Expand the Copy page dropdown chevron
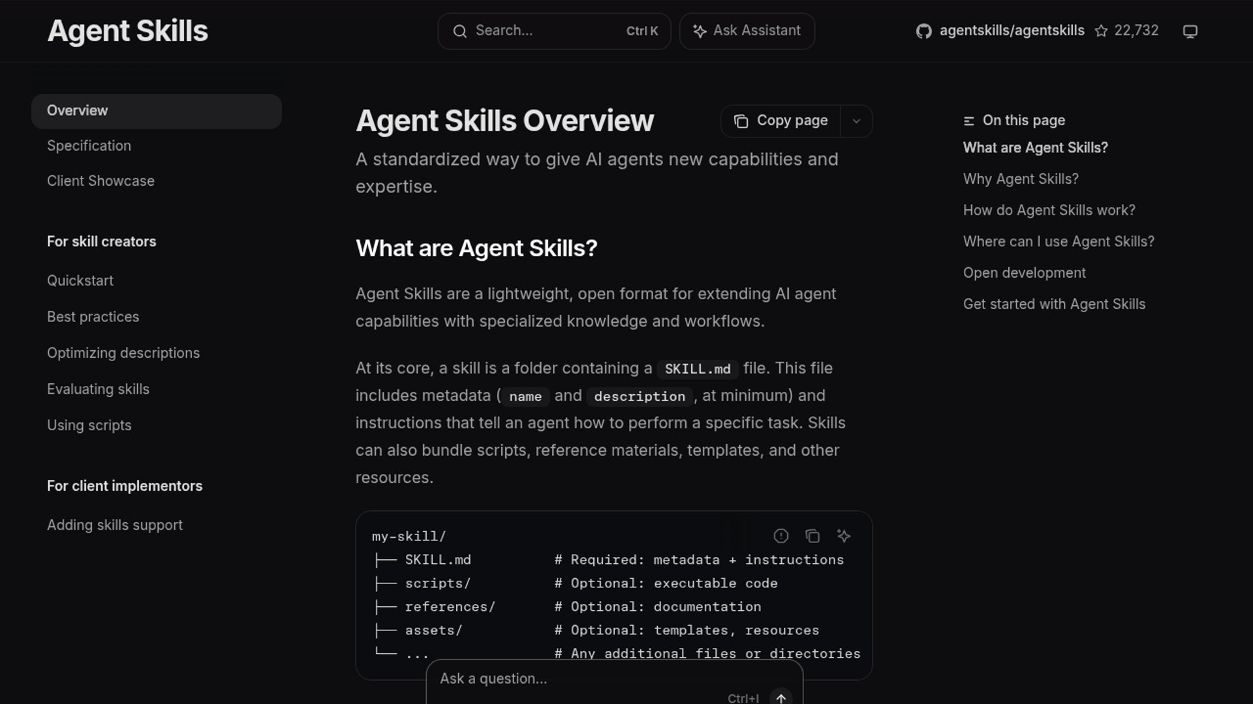 tap(856, 121)
